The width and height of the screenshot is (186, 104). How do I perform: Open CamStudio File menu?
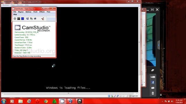[x=15, y=12]
